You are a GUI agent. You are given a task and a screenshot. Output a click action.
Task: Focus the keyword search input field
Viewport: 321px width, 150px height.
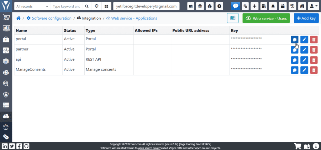click(66, 6)
